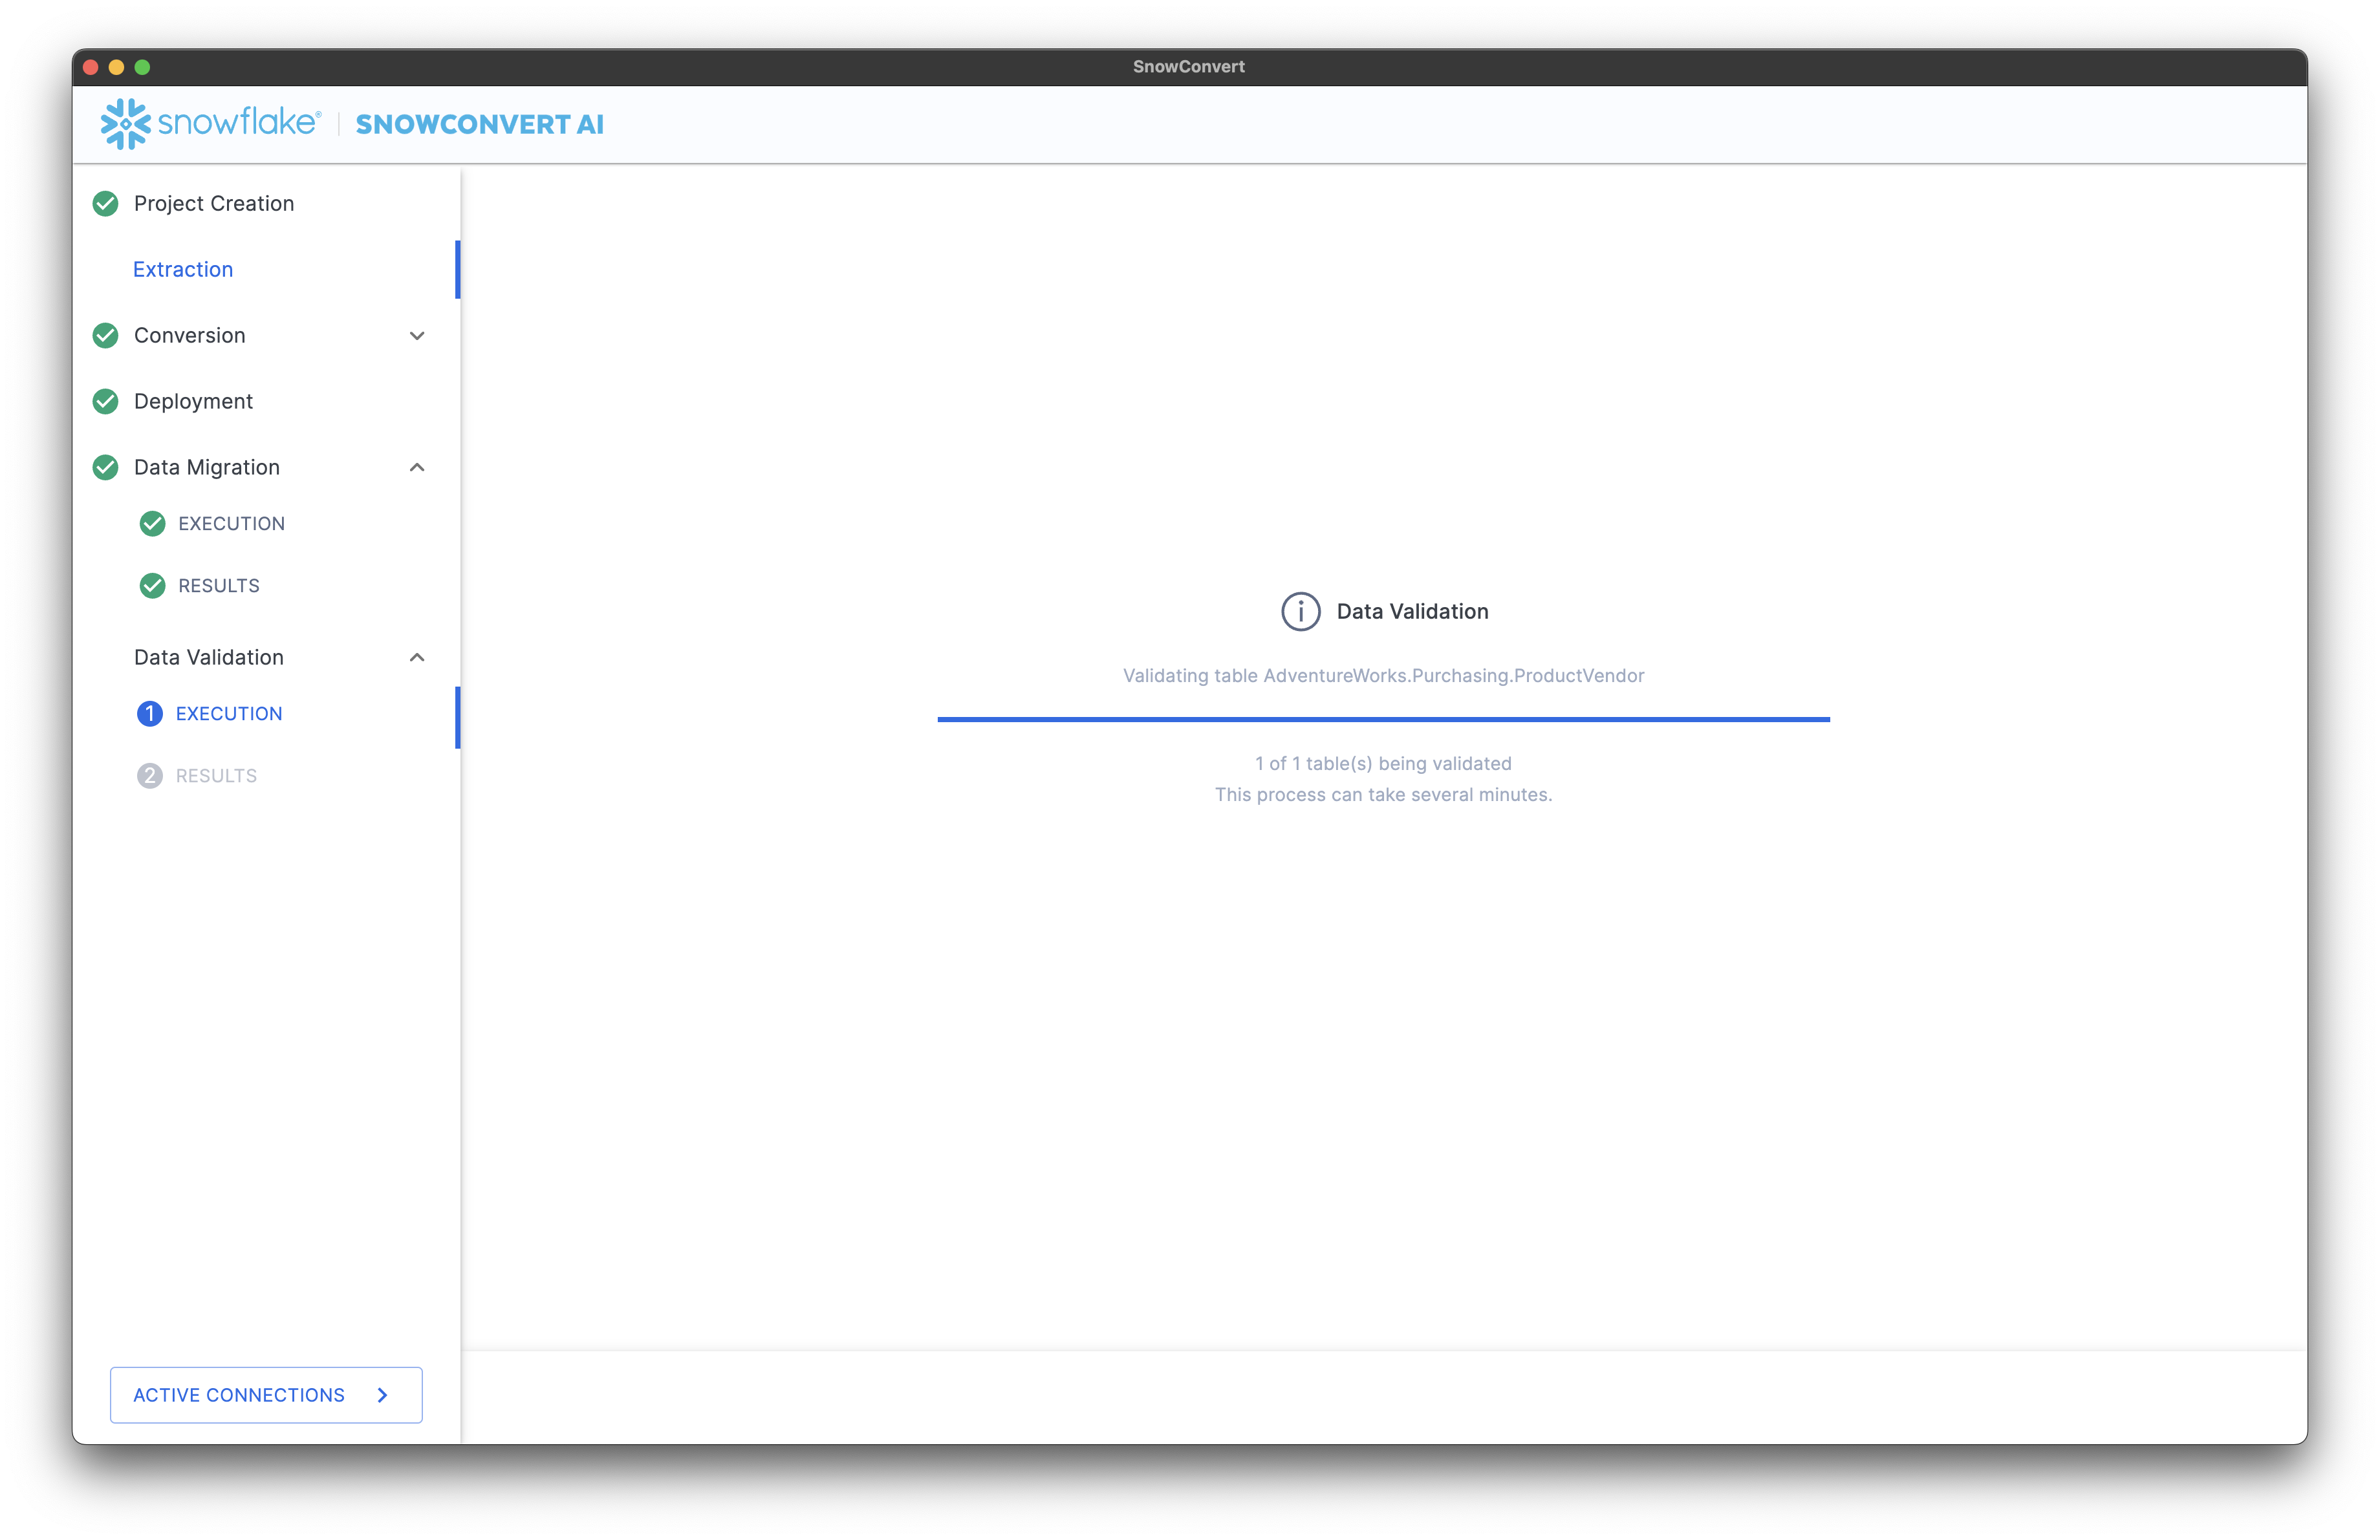Click Deployment green checkmark icon
2380x1540 pixels.
pos(105,401)
